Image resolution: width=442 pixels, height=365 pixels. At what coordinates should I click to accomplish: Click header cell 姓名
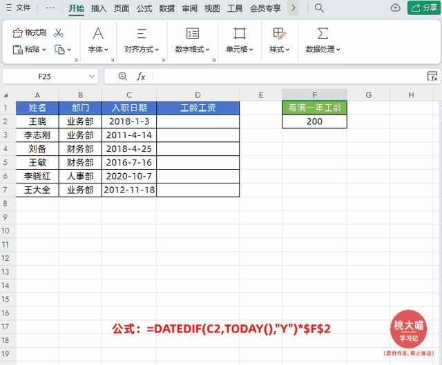click(37, 108)
